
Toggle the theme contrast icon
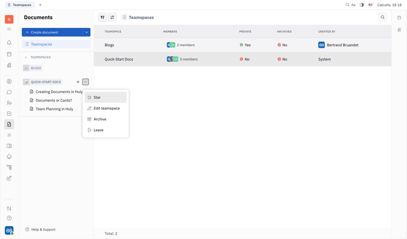pos(362,5)
